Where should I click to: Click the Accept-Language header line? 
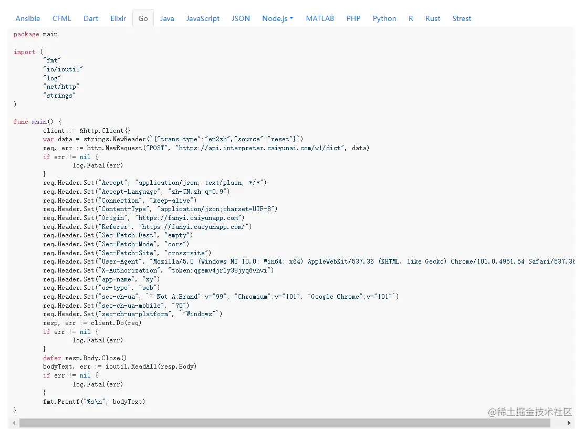click(136, 192)
